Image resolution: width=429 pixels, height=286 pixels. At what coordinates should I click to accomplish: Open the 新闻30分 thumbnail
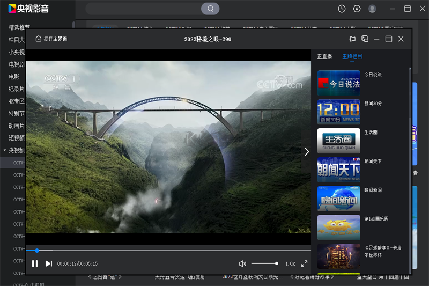[x=339, y=112]
